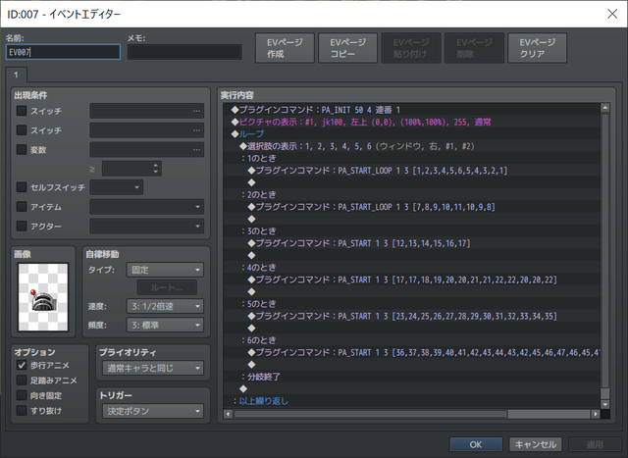Click the horizontal scrollbar right arrow
This screenshot has height=458, width=628.
coord(596,414)
